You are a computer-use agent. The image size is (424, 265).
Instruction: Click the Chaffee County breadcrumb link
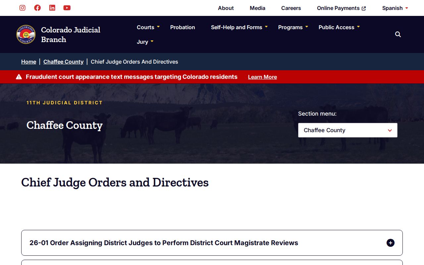coord(63,62)
